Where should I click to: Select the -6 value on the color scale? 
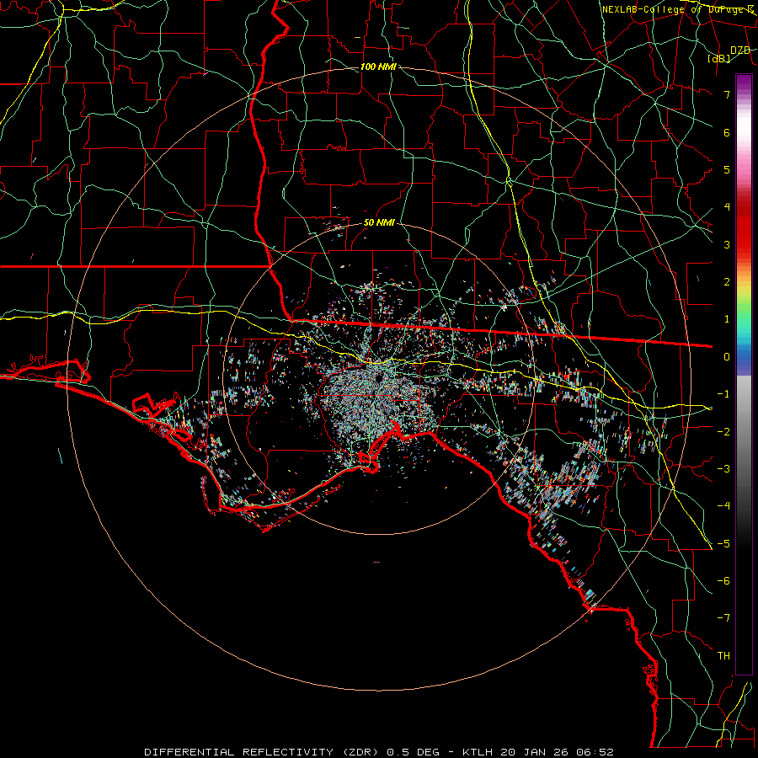tap(723, 581)
